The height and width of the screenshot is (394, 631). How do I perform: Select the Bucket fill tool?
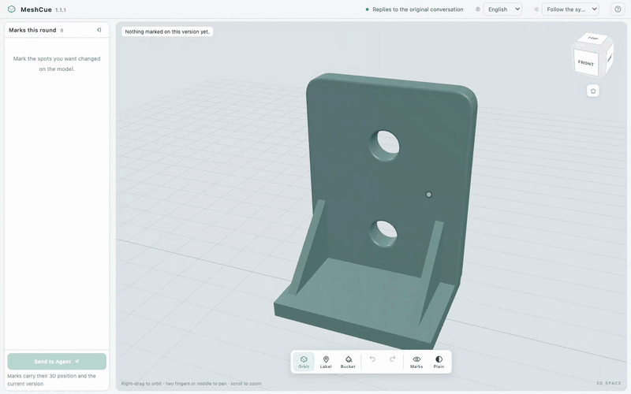[348, 362]
